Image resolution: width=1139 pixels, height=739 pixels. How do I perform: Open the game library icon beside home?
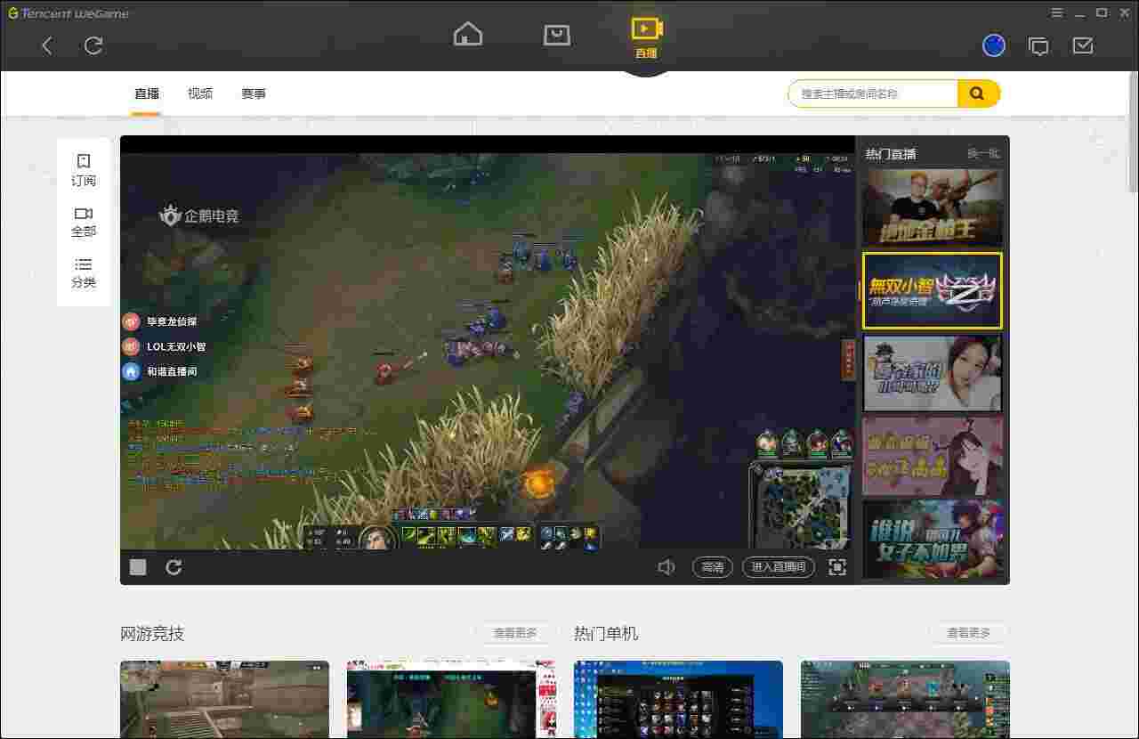pos(556,34)
